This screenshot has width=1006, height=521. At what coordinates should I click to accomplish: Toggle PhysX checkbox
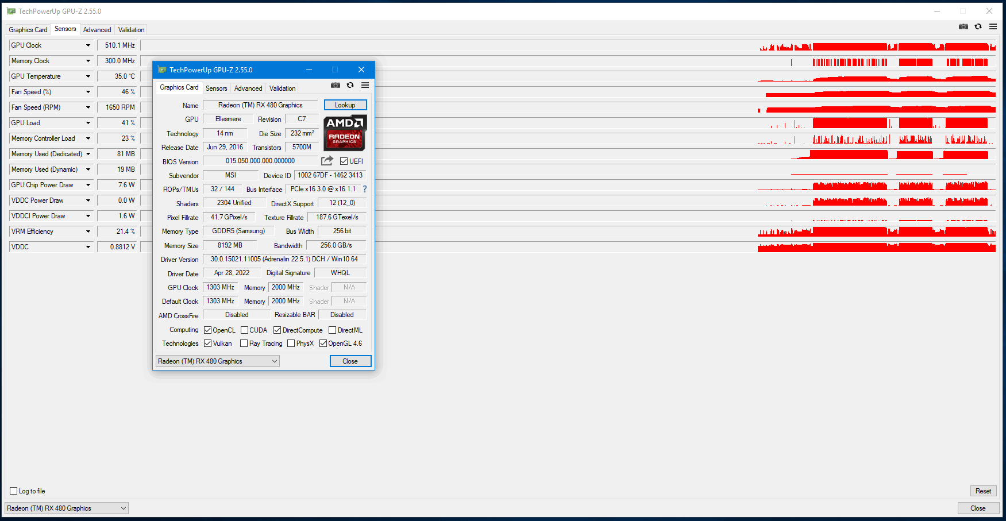click(x=291, y=344)
